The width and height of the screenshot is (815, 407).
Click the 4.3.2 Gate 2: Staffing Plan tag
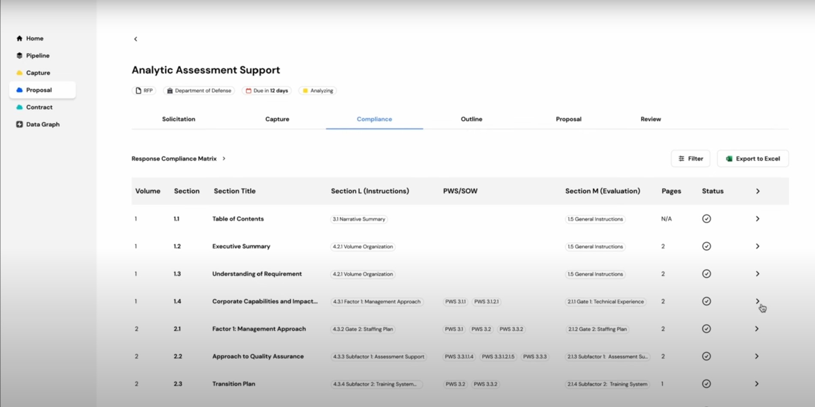point(363,329)
